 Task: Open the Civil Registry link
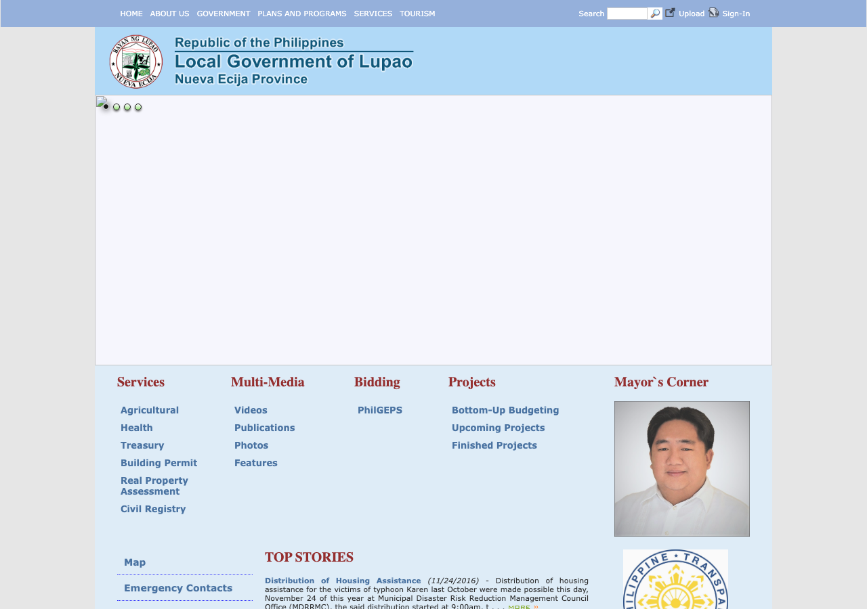[153, 509]
